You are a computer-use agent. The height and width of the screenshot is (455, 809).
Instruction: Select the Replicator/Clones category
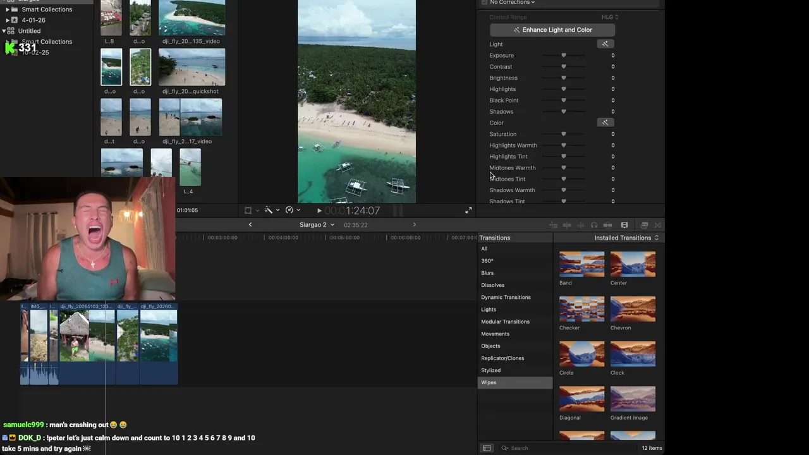click(x=514, y=358)
